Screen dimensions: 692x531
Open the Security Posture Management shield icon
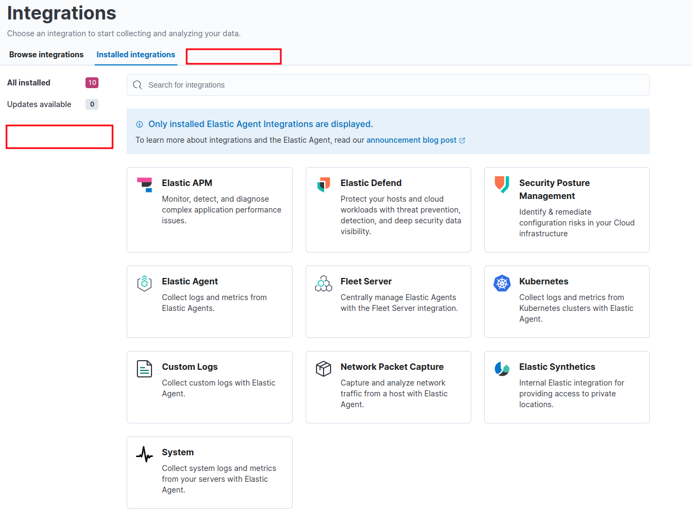[x=502, y=184]
